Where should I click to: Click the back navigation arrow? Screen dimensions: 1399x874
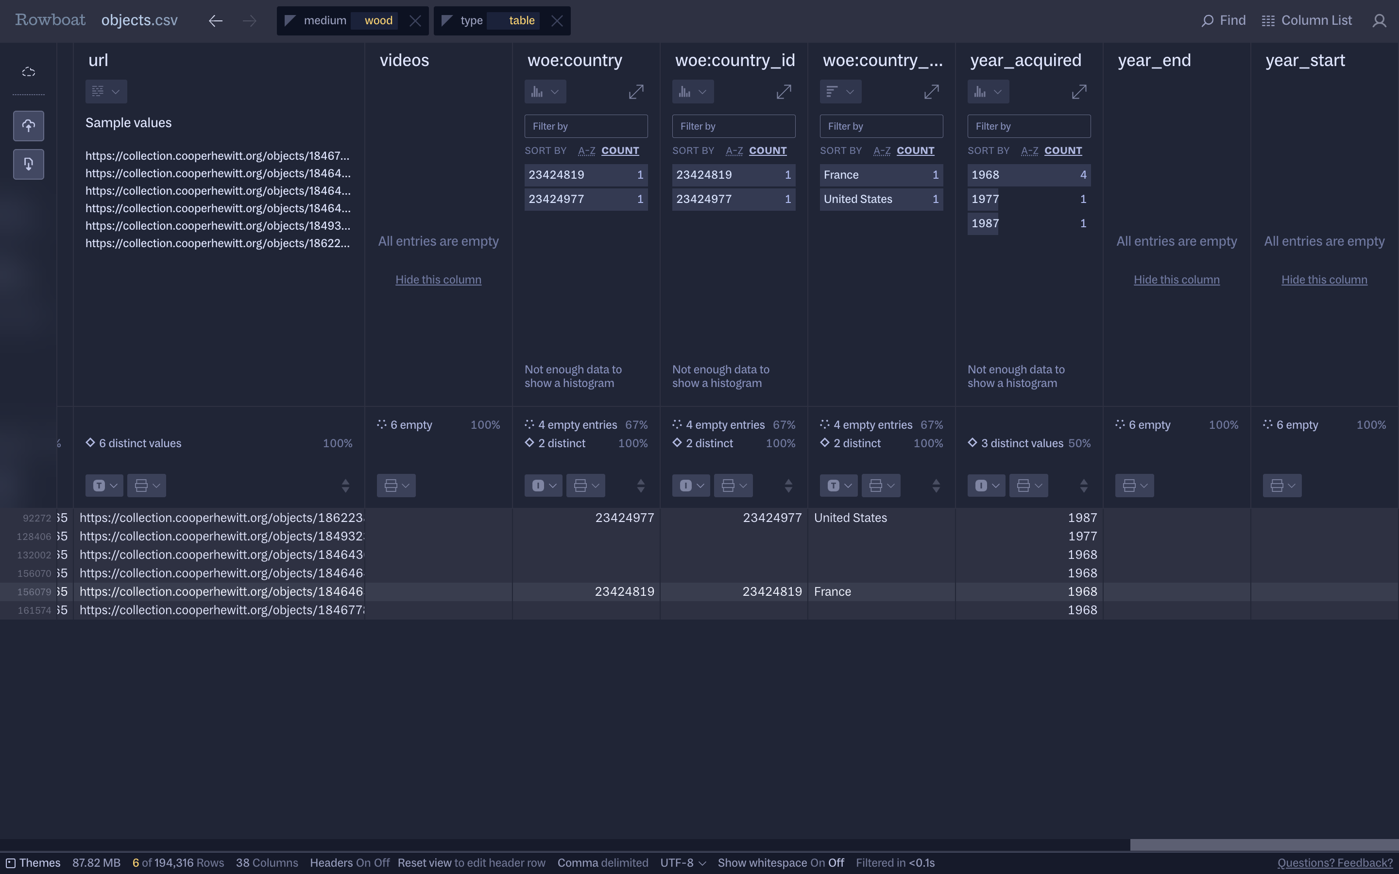[x=215, y=21]
